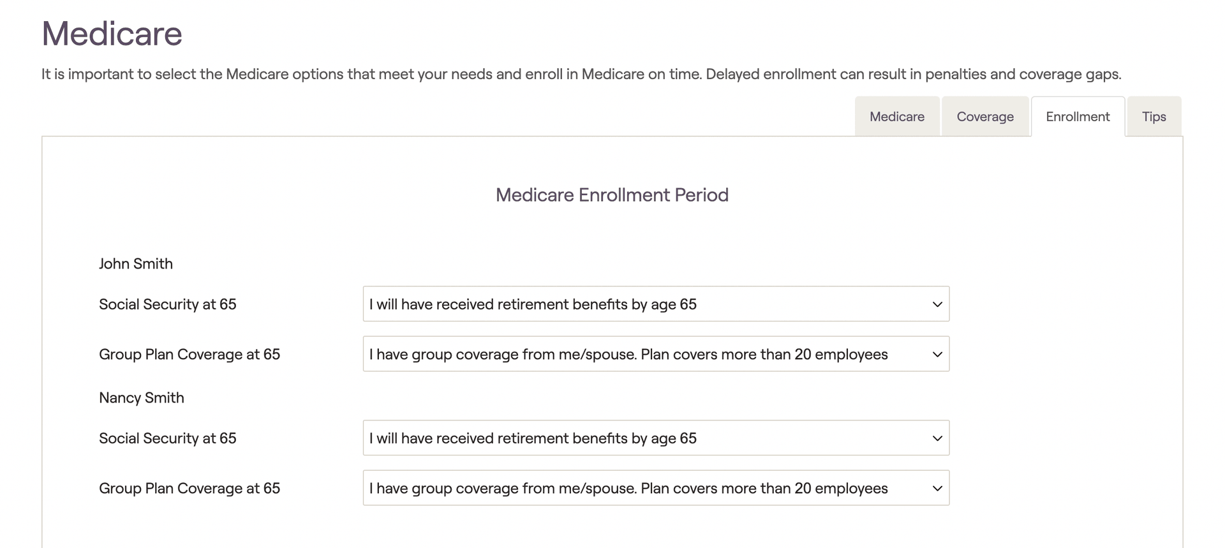Viewport: 1225px width, 548px height.
Task: Click chevron arrow on John's Group Plan dropdown
Action: 937,354
